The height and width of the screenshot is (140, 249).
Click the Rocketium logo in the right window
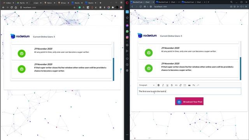pos(147,35)
